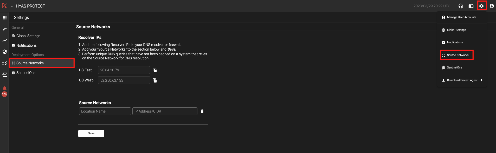Select Manage User Accounts from menu

(461, 17)
